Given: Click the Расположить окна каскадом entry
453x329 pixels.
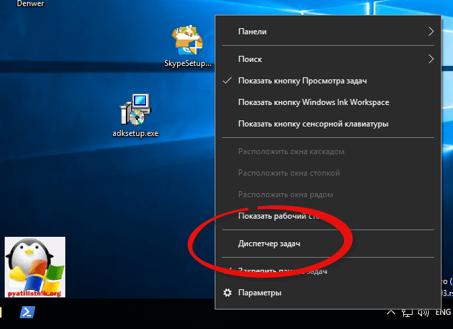Looking at the screenshot, I should click(291, 151).
